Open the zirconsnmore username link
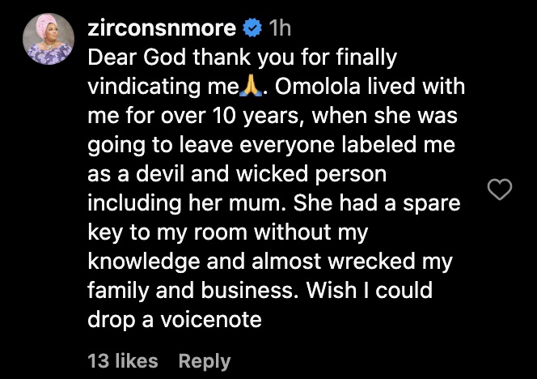The width and height of the screenshot is (537, 379). [161, 28]
